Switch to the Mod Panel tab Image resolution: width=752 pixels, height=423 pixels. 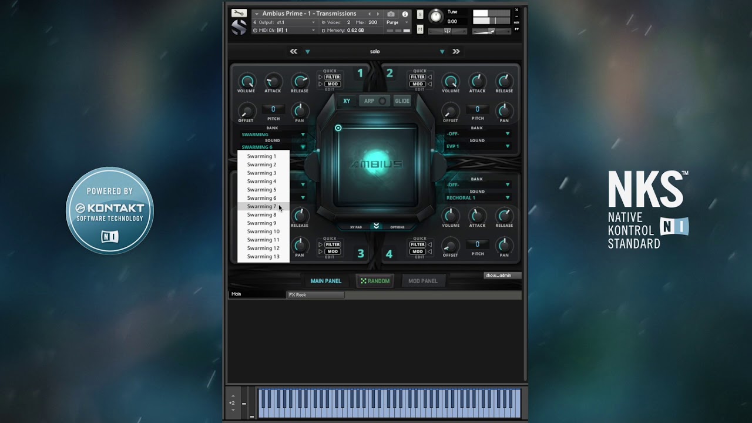click(x=423, y=281)
